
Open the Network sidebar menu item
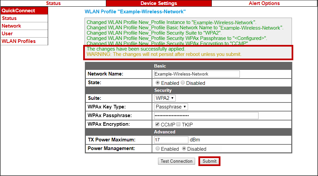pyautogui.click(x=11, y=26)
